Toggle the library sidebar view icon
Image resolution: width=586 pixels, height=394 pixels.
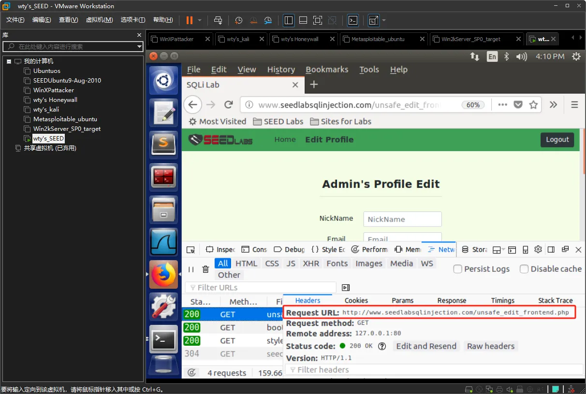pos(289,20)
